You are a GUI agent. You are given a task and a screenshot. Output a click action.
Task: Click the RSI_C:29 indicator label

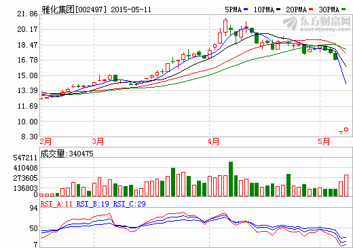pyautogui.click(x=130, y=204)
